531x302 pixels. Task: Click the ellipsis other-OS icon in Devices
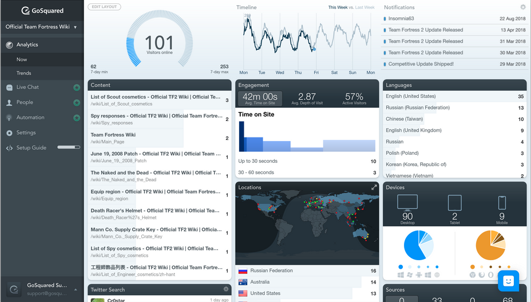point(437,275)
